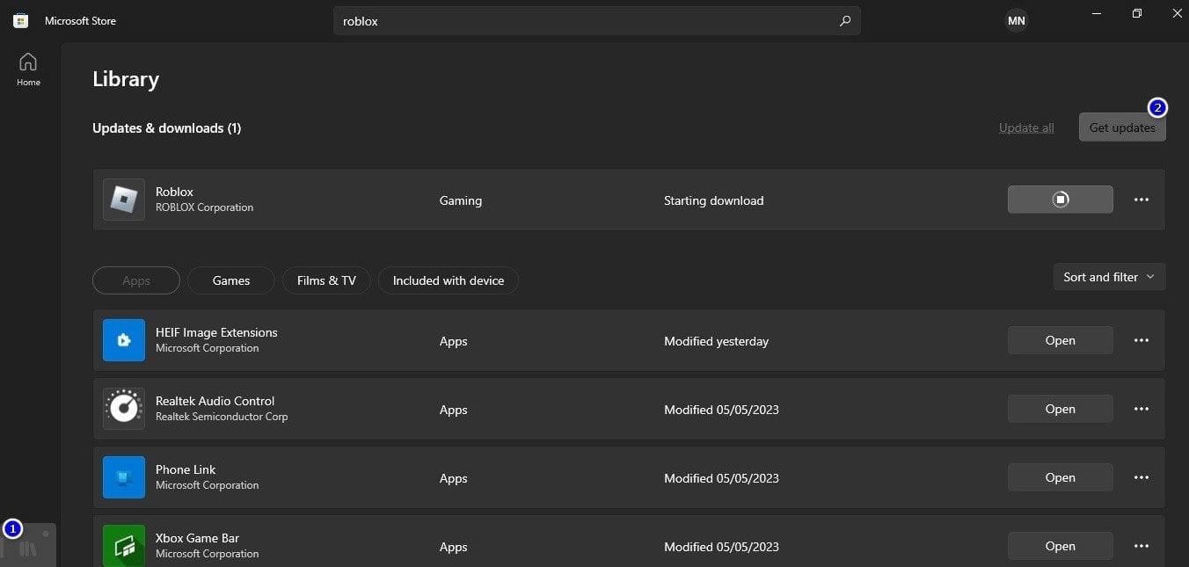Go to Home in the sidebar
The height and width of the screenshot is (567, 1189).
(28, 69)
